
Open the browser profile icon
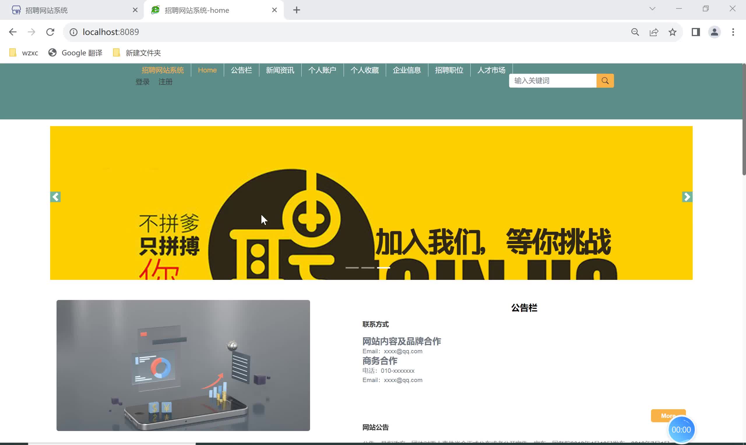[714, 32]
